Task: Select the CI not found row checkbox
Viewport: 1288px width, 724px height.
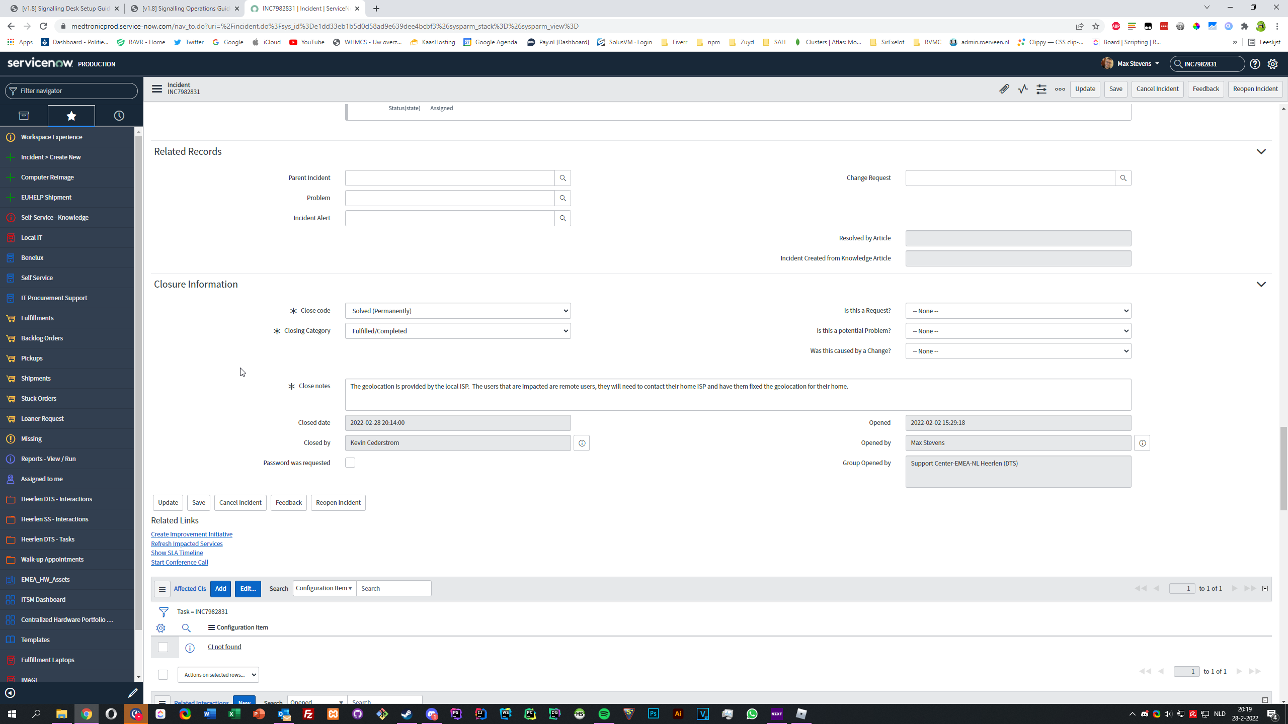Action: tap(163, 647)
